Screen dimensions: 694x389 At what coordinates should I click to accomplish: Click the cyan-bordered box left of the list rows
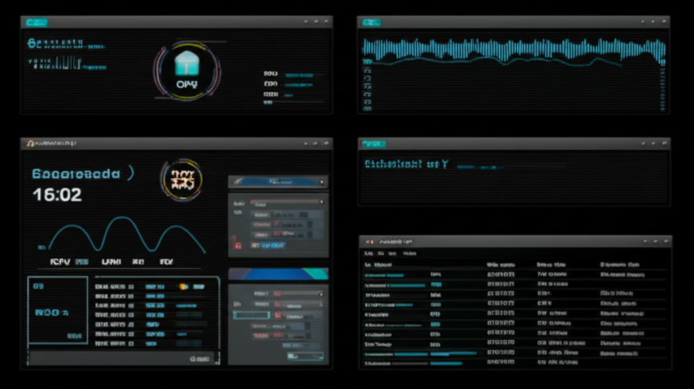coord(58,310)
